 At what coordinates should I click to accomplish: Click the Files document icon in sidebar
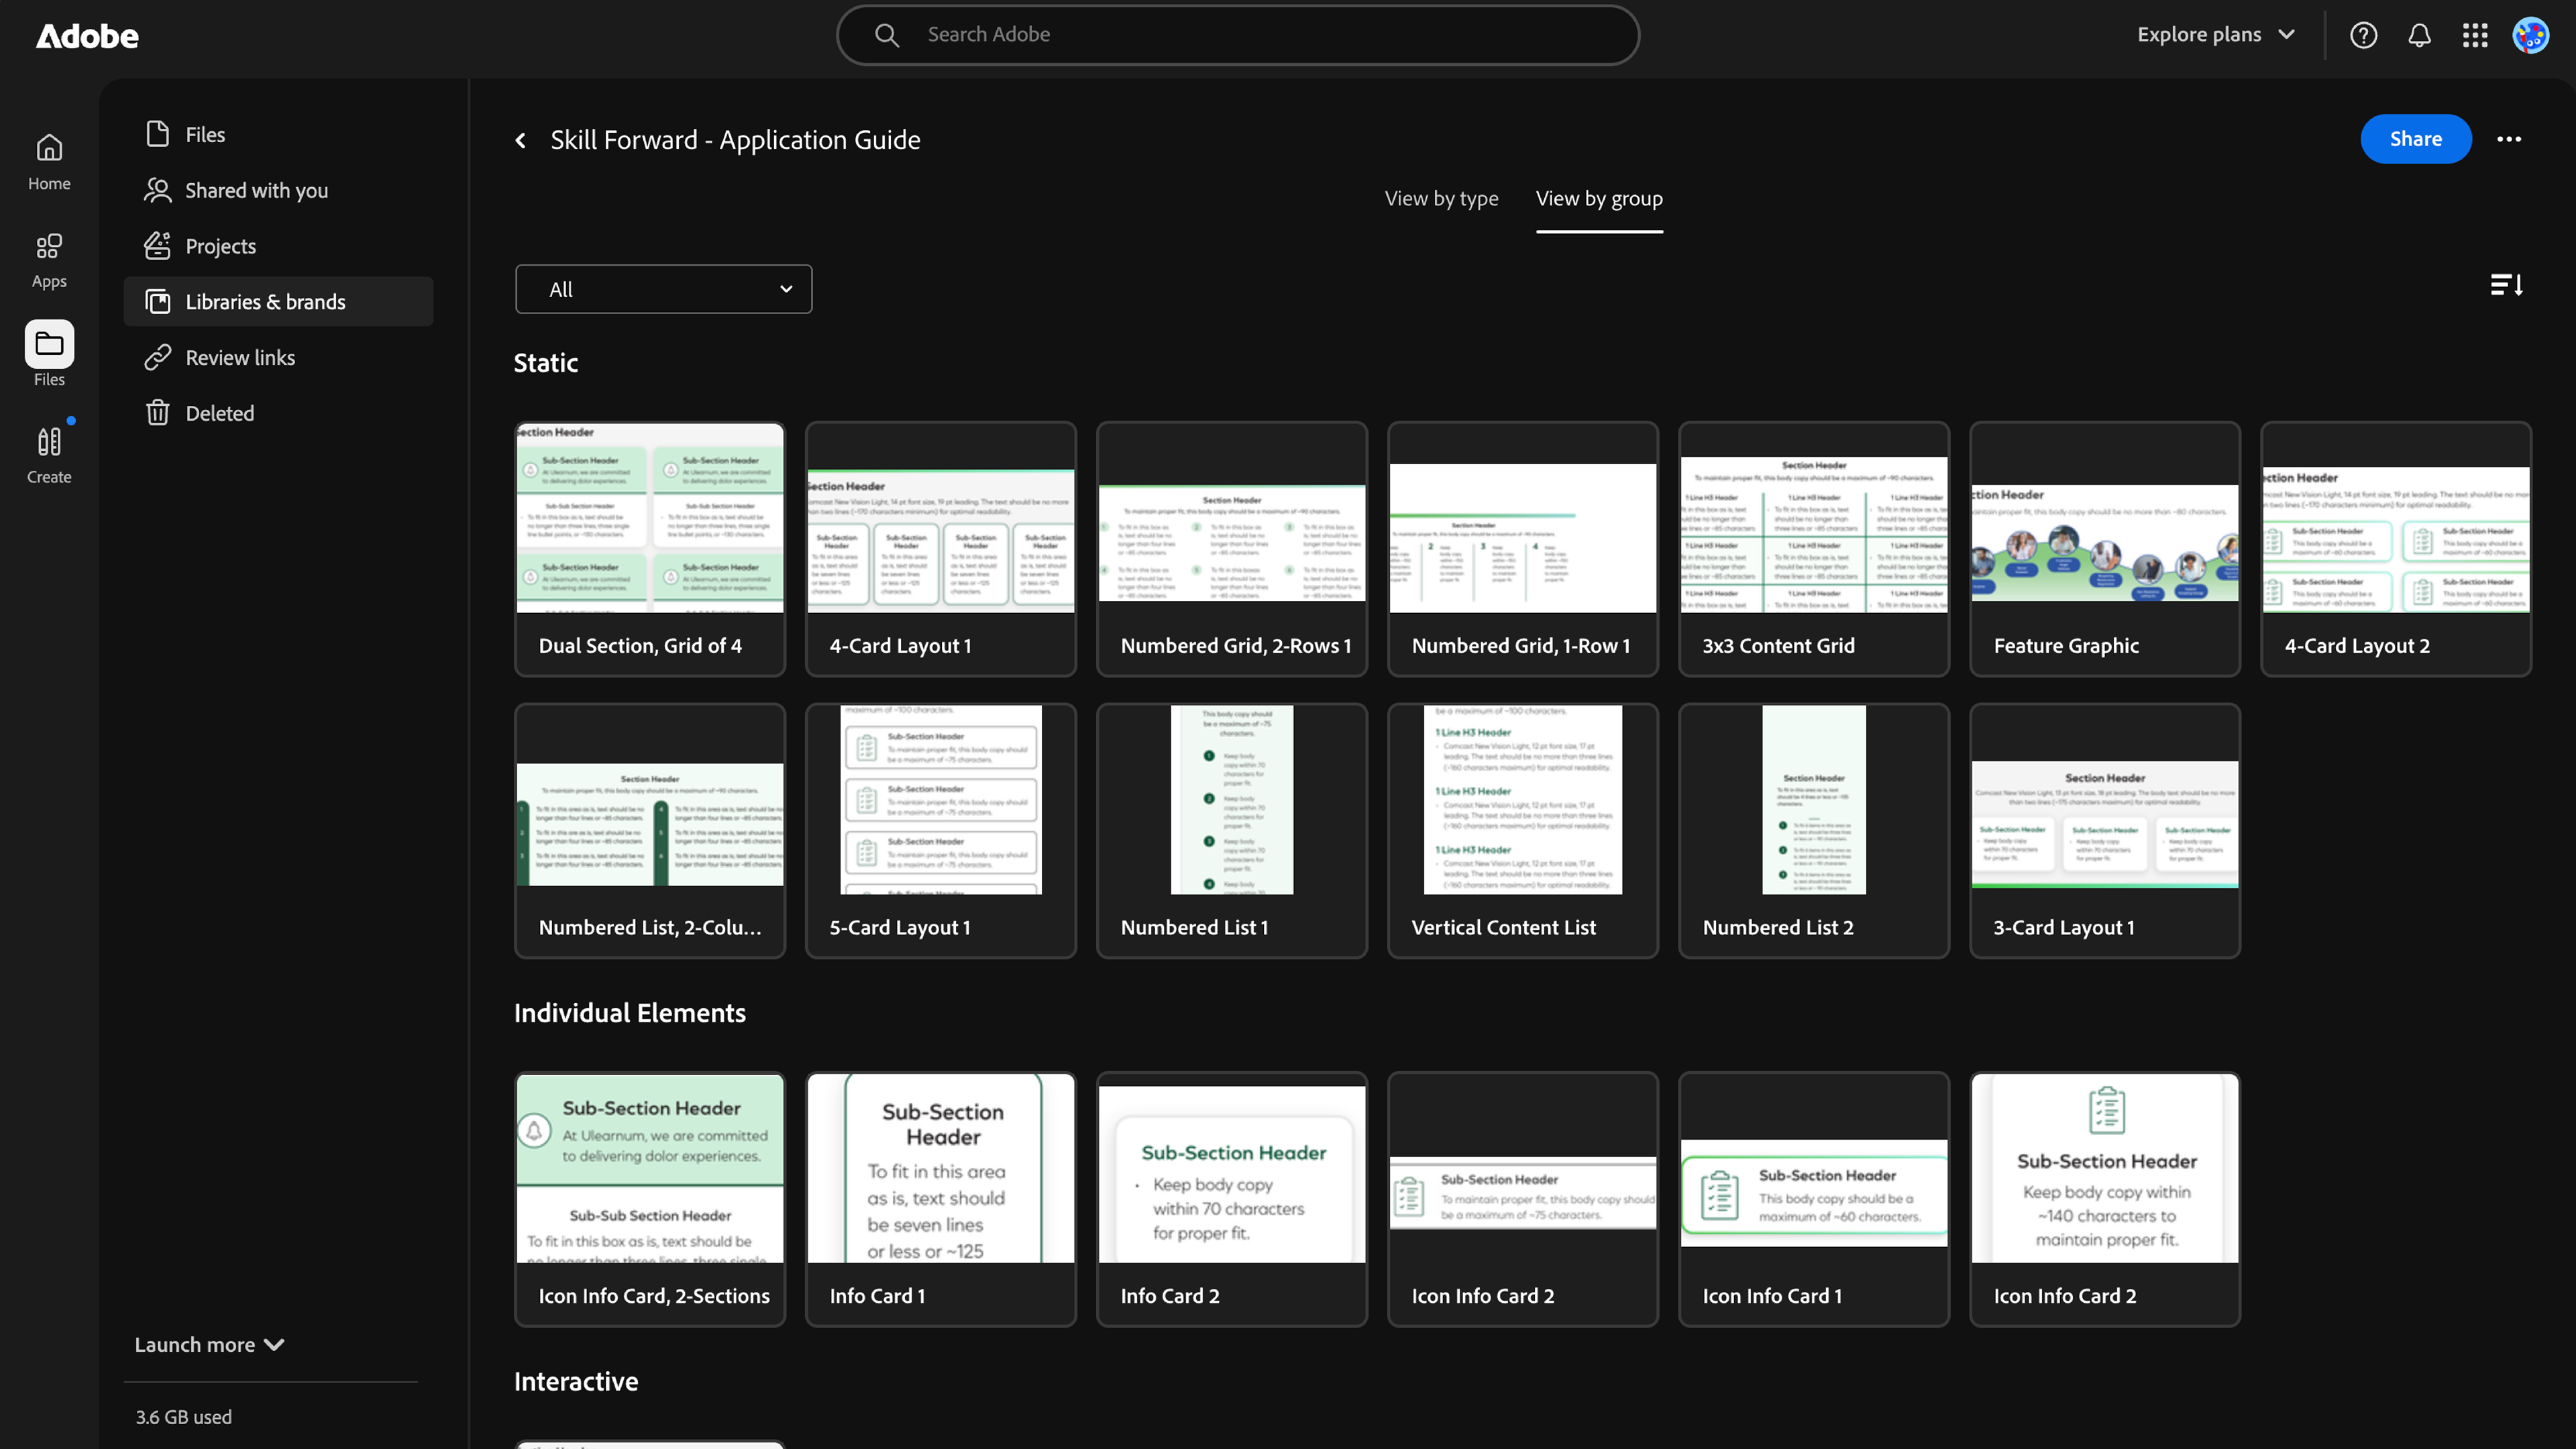(157, 134)
